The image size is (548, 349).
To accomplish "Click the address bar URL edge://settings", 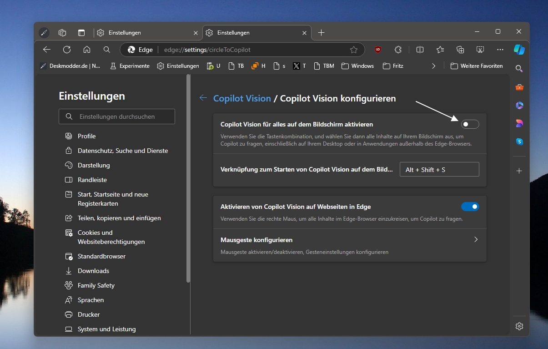I will tap(207, 50).
